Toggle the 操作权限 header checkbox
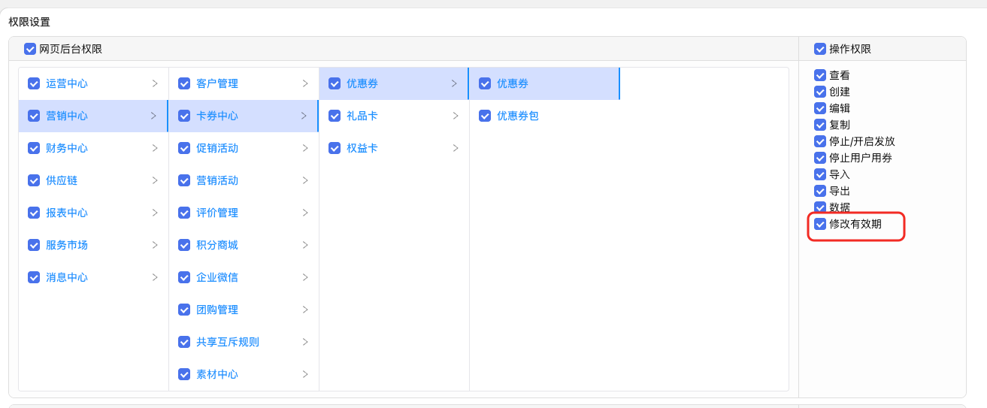The height and width of the screenshot is (408, 987). (820, 49)
